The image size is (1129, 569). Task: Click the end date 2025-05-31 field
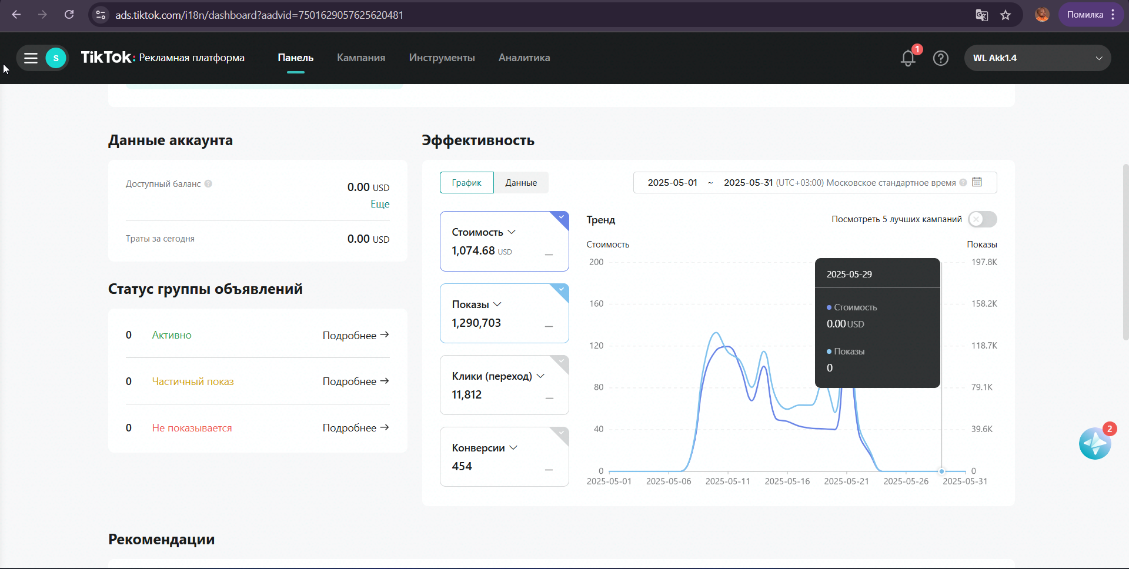[x=748, y=183]
